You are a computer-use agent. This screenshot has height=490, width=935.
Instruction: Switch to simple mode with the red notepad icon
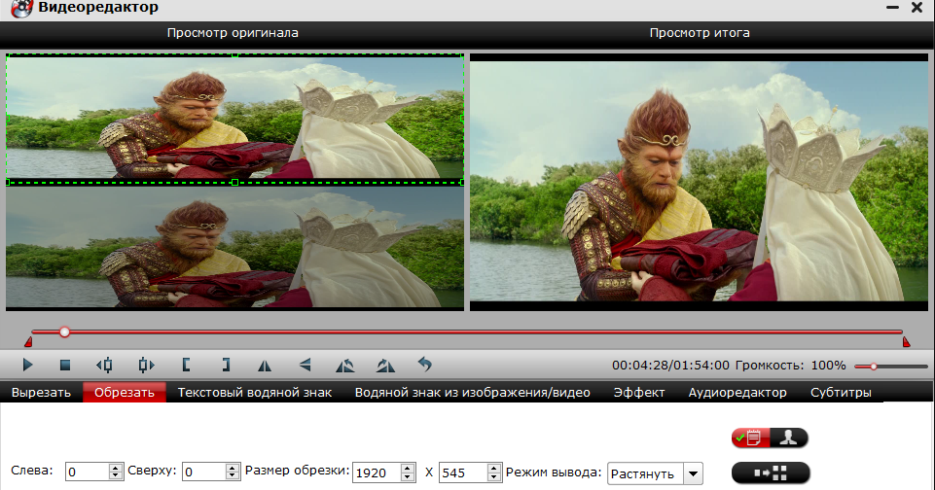pyautogui.click(x=751, y=438)
